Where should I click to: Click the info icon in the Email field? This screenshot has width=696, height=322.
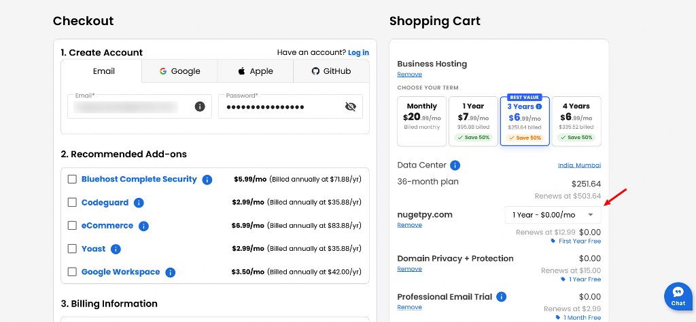click(200, 106)
